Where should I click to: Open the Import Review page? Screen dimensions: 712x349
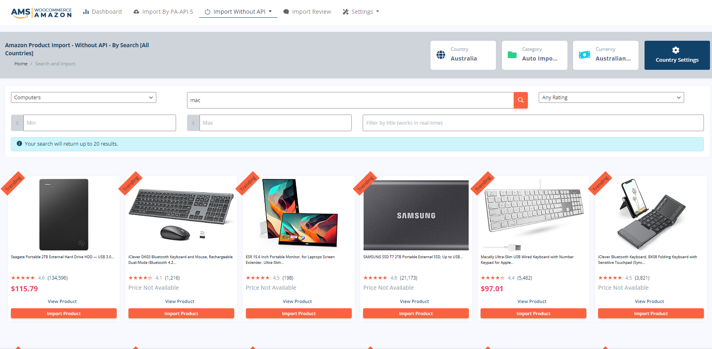click(307, 12)
